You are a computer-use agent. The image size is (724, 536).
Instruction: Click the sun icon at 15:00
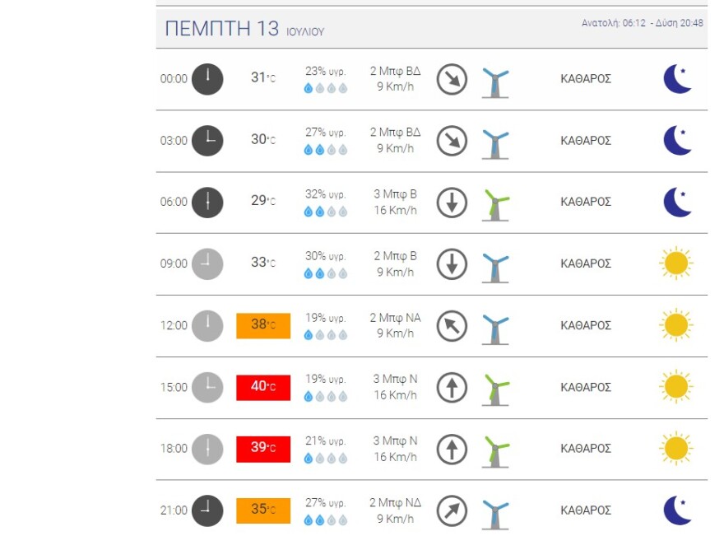tap(676, 387)
